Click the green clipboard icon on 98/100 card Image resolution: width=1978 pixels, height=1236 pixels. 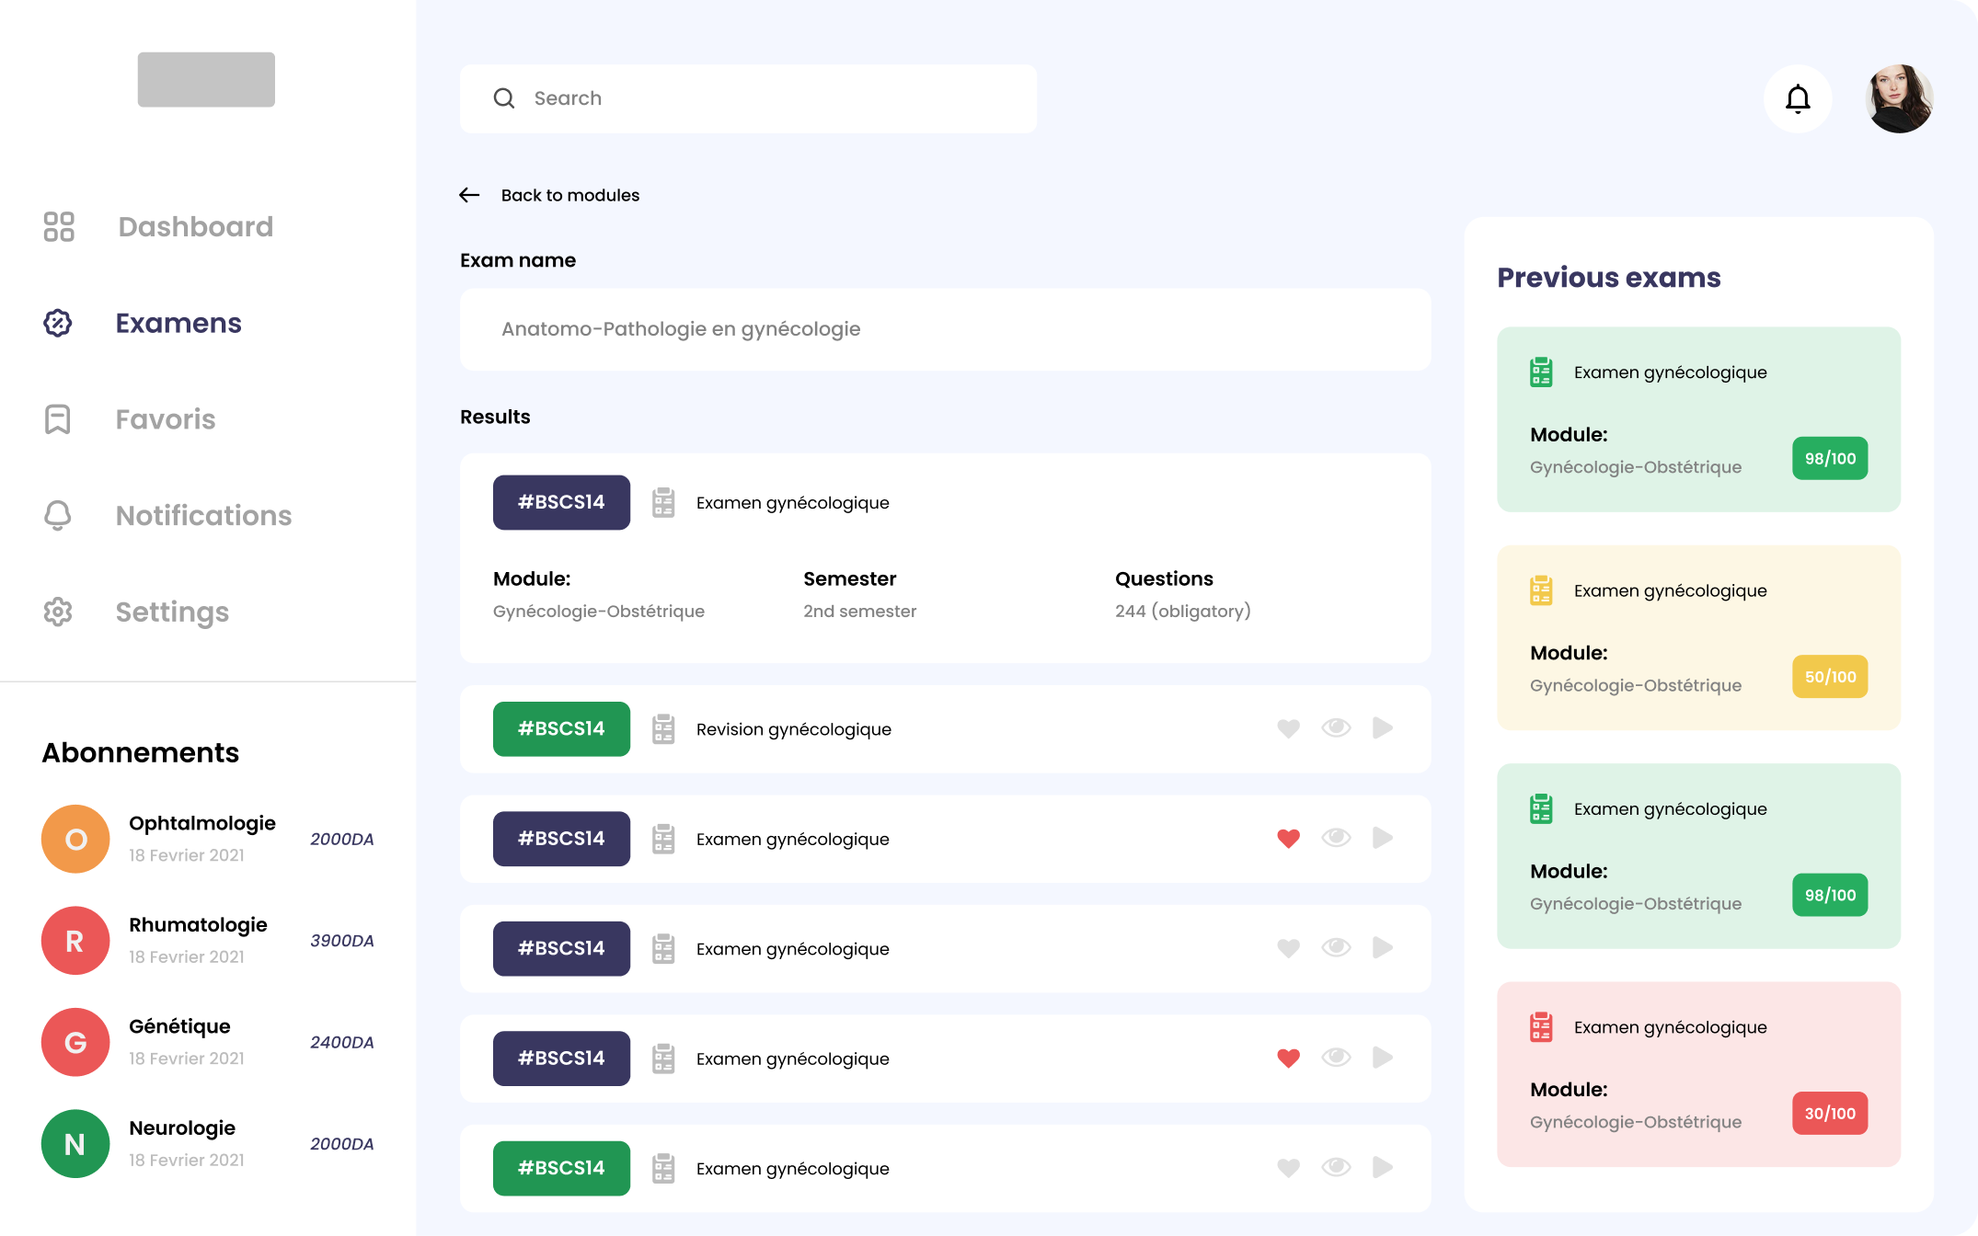(x=1541, y=372)
